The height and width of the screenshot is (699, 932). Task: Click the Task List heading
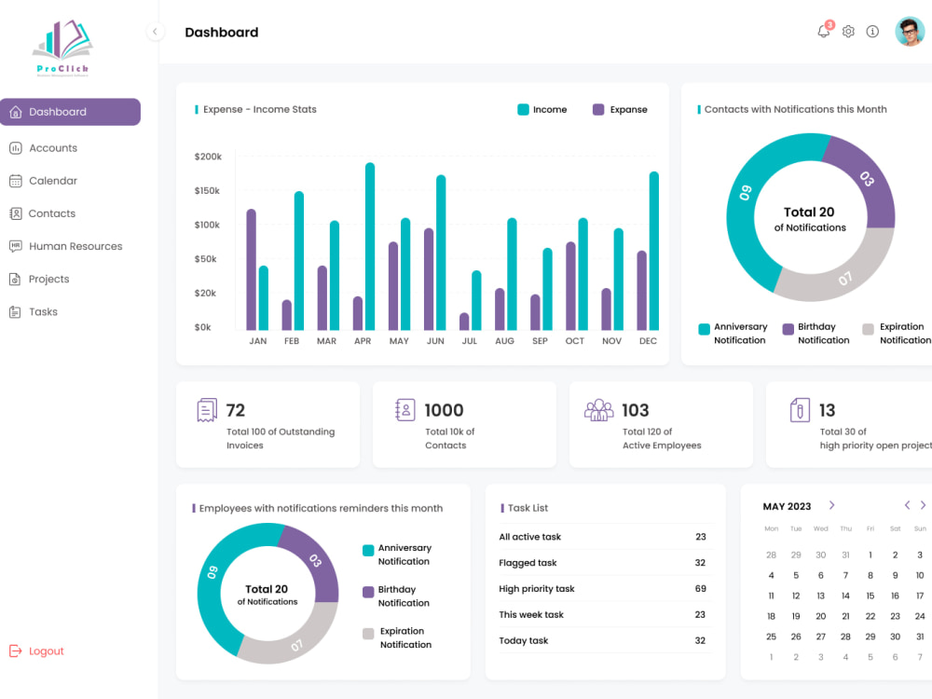(x=528, y=508)
